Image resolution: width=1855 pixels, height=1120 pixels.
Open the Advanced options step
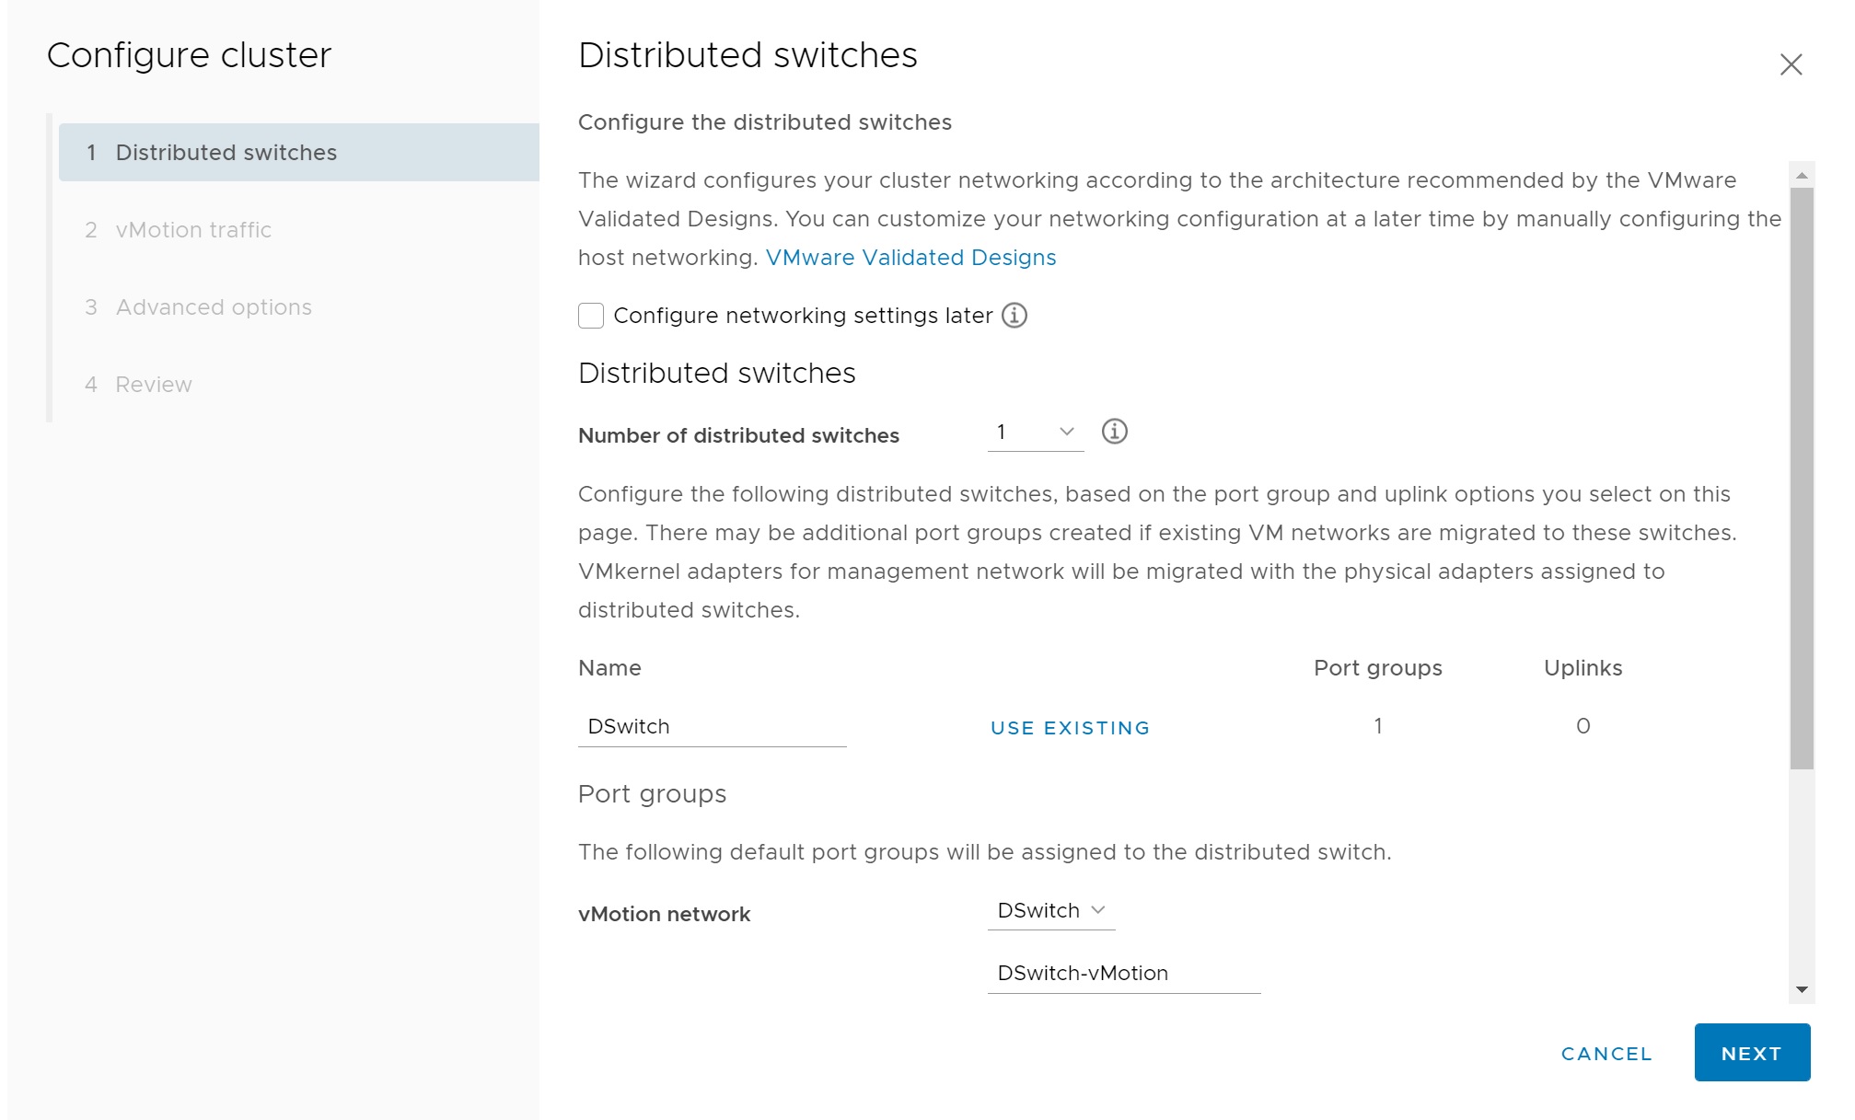214,307
